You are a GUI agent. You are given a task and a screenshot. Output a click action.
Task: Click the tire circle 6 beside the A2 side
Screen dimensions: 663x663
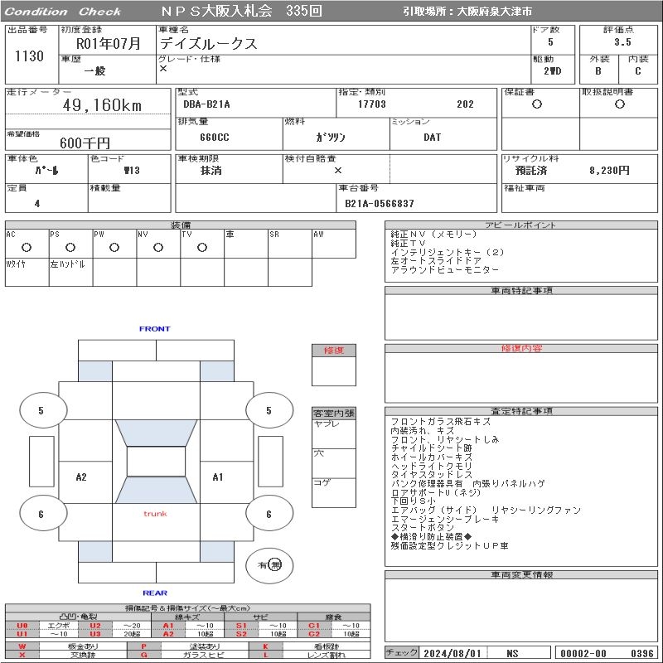click(x=43, y=514)
